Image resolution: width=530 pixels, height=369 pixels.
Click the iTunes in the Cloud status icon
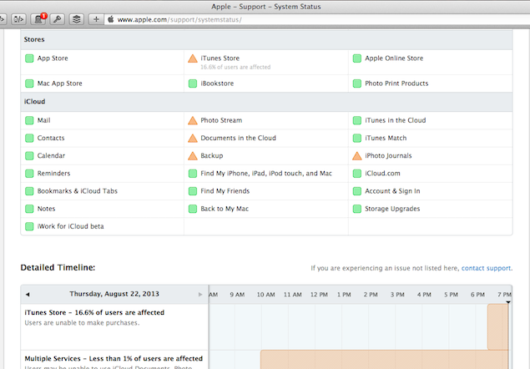coord(357,120)
